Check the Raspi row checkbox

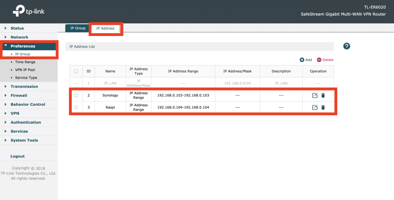(x=76, y=107)
